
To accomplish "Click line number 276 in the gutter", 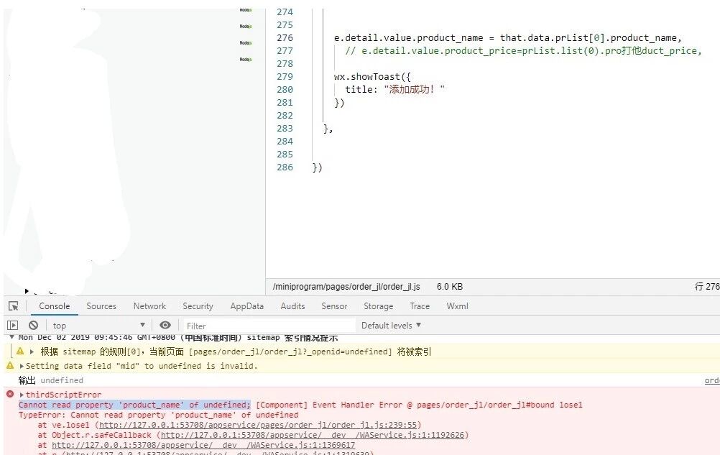I will pyautogui.click(x=285, y=38).
